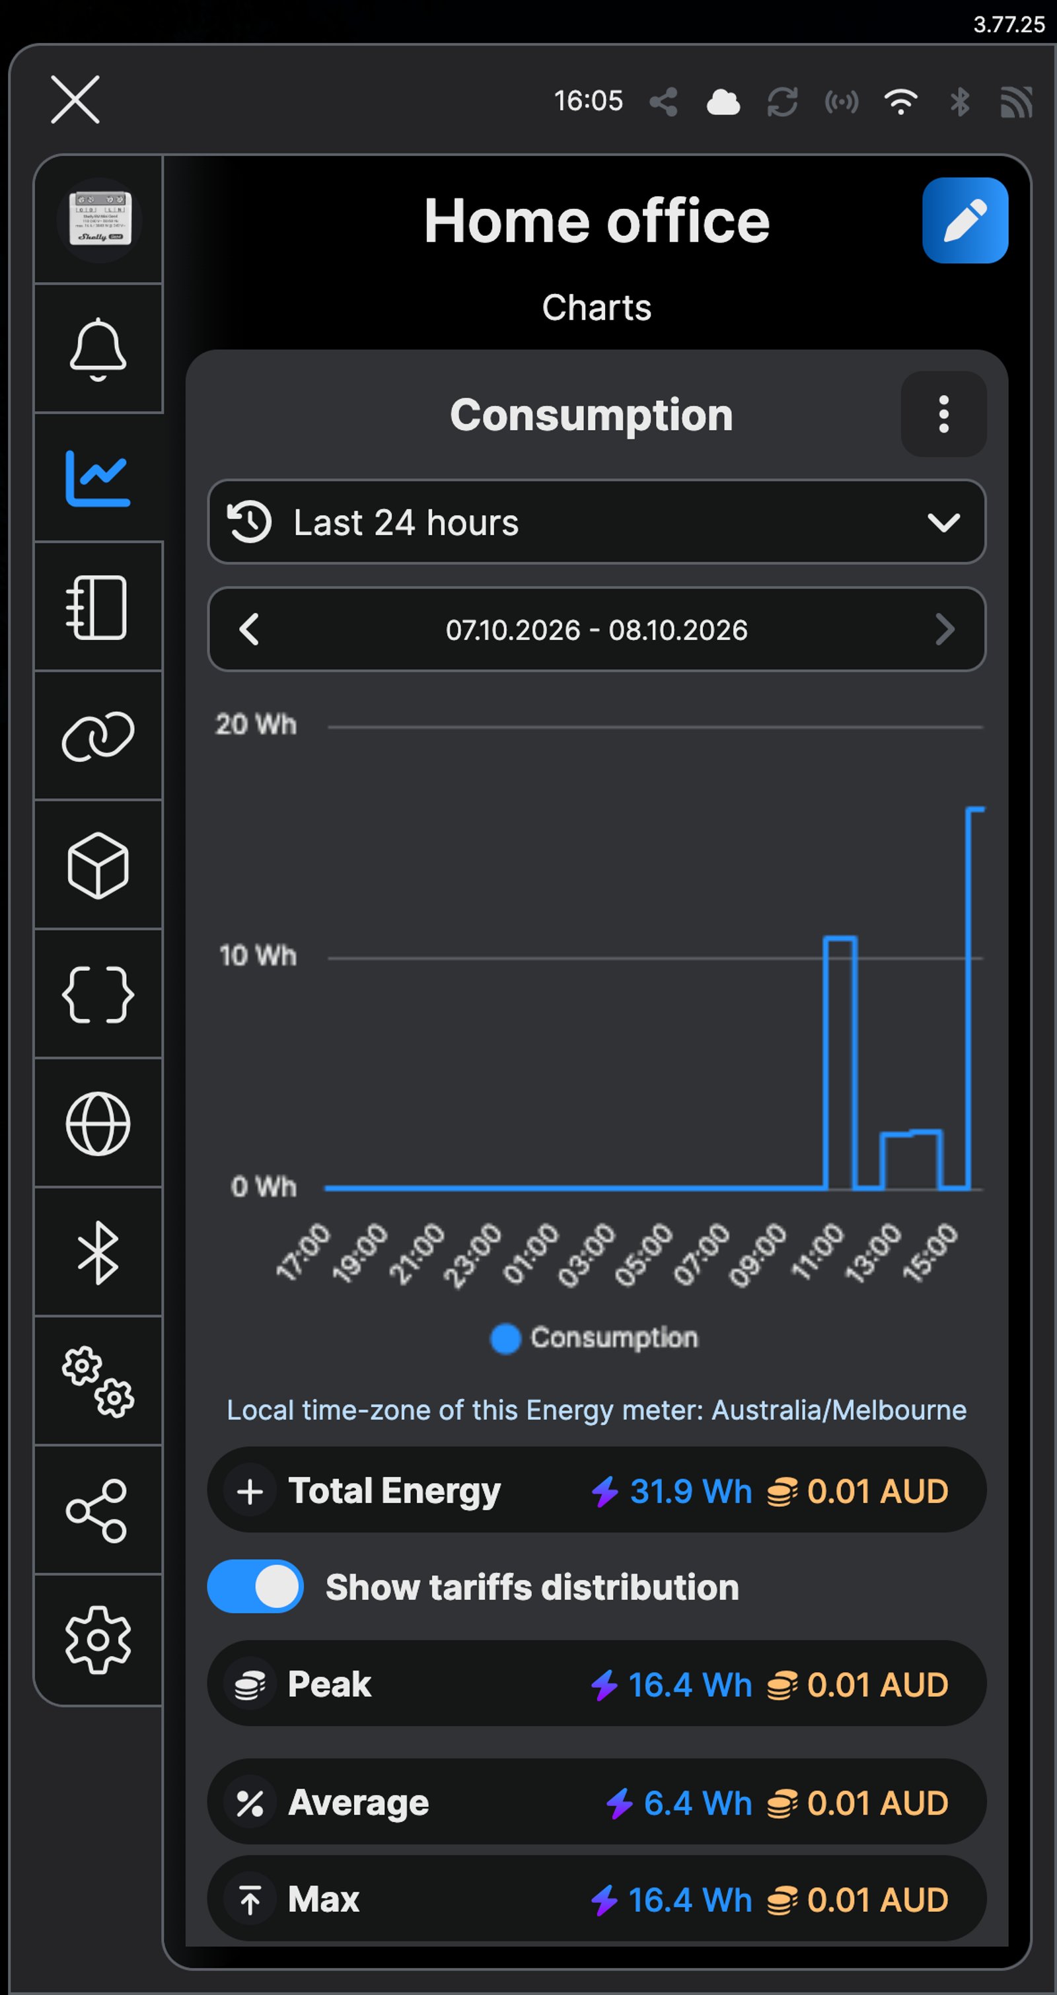The image size is (1057, 1995).
Task: Open the linked webhooks chain icon
Action: click(98, 736)
